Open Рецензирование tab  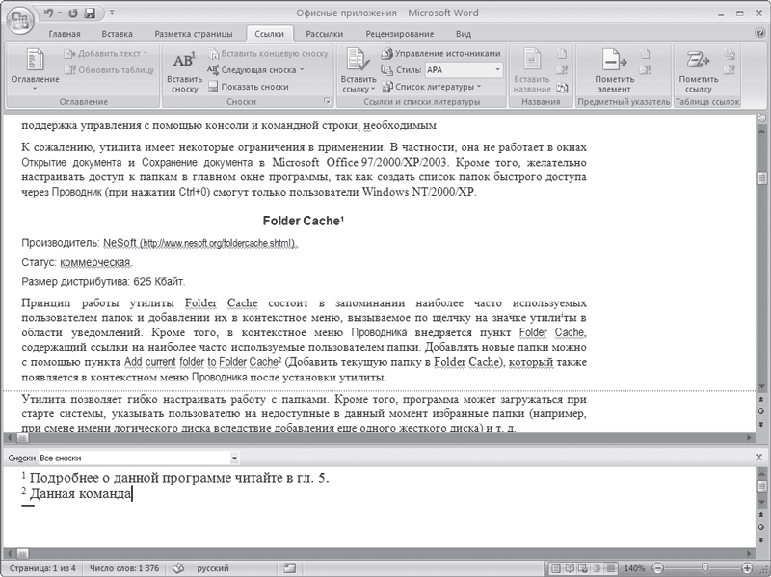pyautogui.click(x=399, y=34)
